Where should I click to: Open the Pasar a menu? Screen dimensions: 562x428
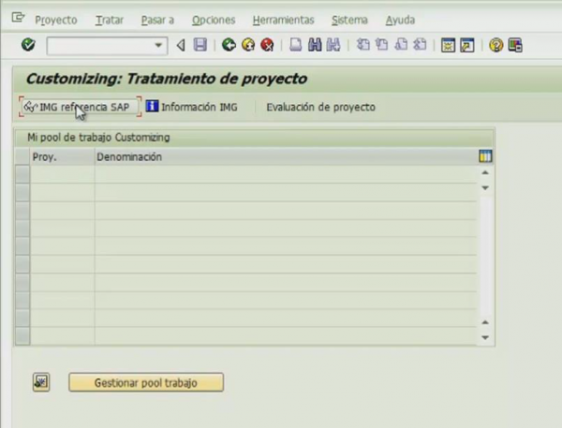pos(157,20)
